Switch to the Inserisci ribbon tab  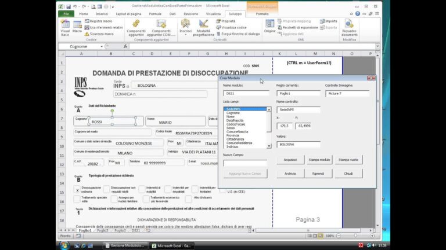102,14
